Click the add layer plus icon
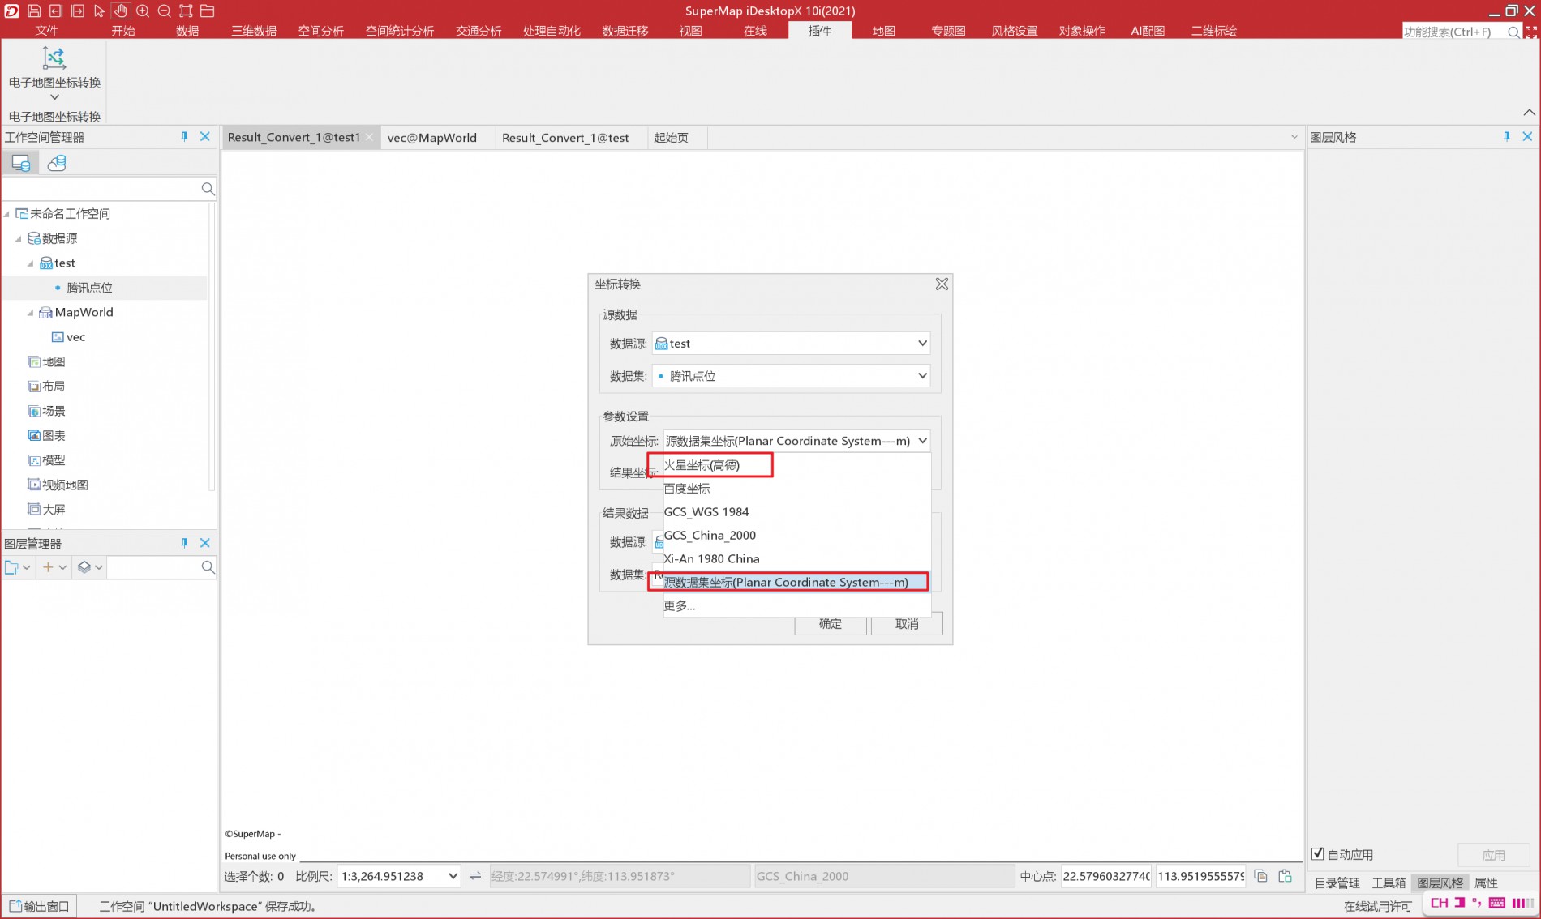 click(48, 567)
